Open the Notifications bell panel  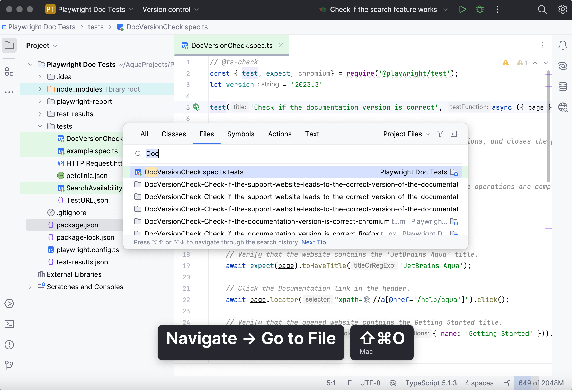(x=562, y=46)
